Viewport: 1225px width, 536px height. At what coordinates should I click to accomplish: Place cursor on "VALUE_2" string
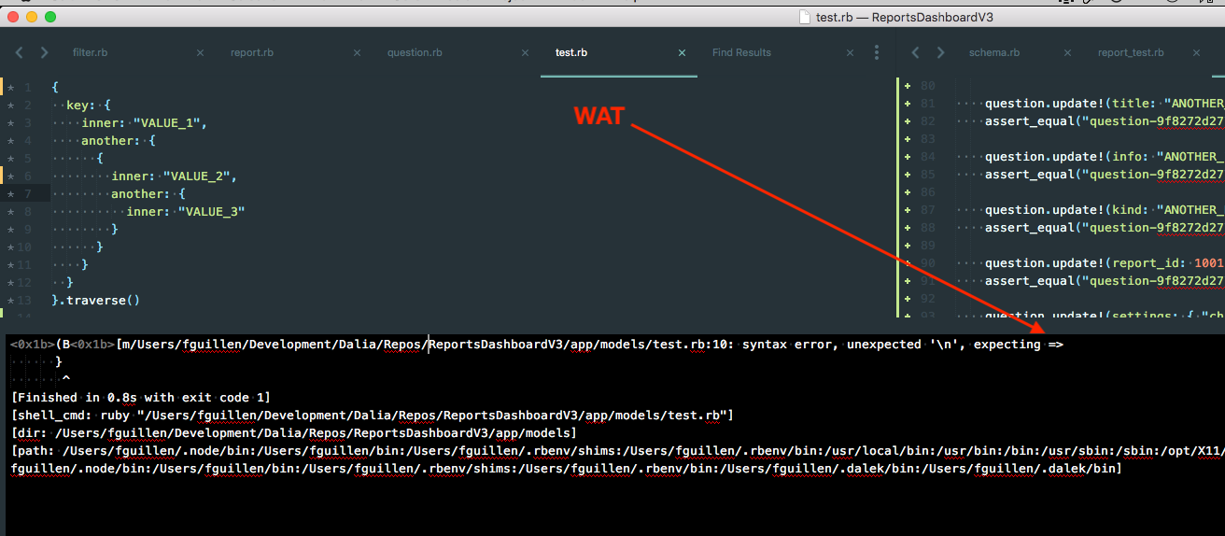point(198,176)
